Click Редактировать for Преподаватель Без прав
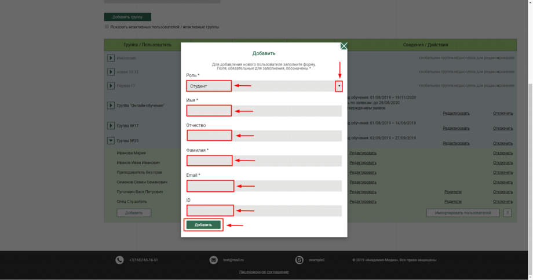The width and height of the screenshot is (533, 280). [x=363, y=173]
